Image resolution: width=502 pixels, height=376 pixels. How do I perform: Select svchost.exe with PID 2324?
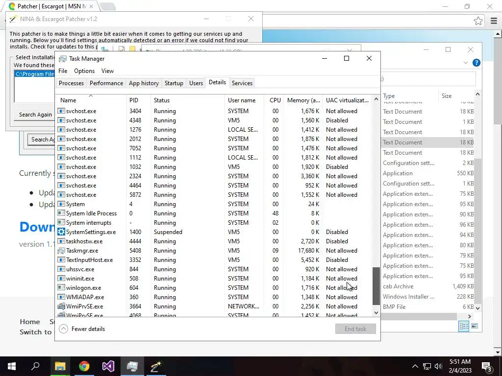214,176
